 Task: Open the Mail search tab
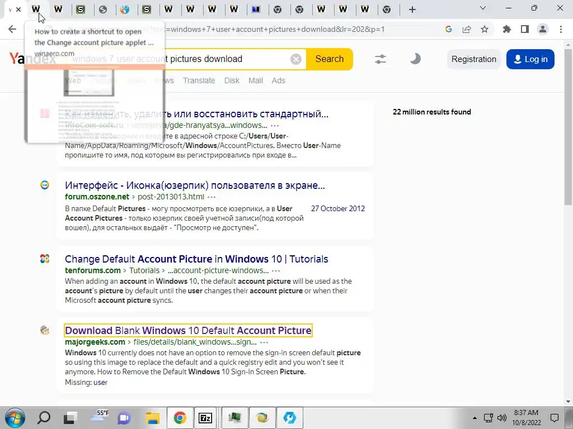(255, 80)
